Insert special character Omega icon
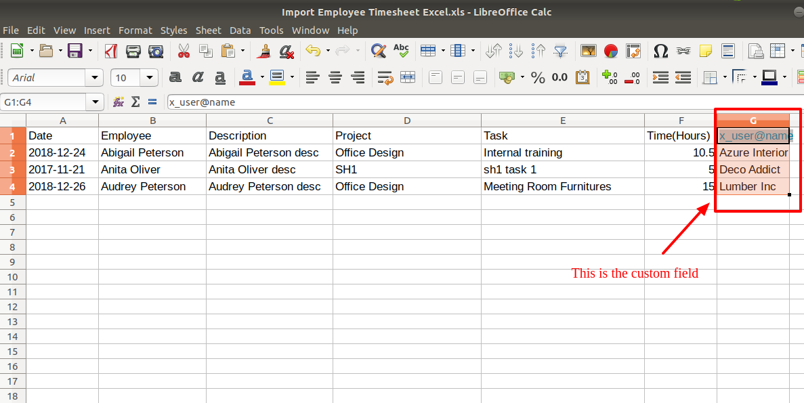Viewport: 804px width, 403px height. pos(660,51)
